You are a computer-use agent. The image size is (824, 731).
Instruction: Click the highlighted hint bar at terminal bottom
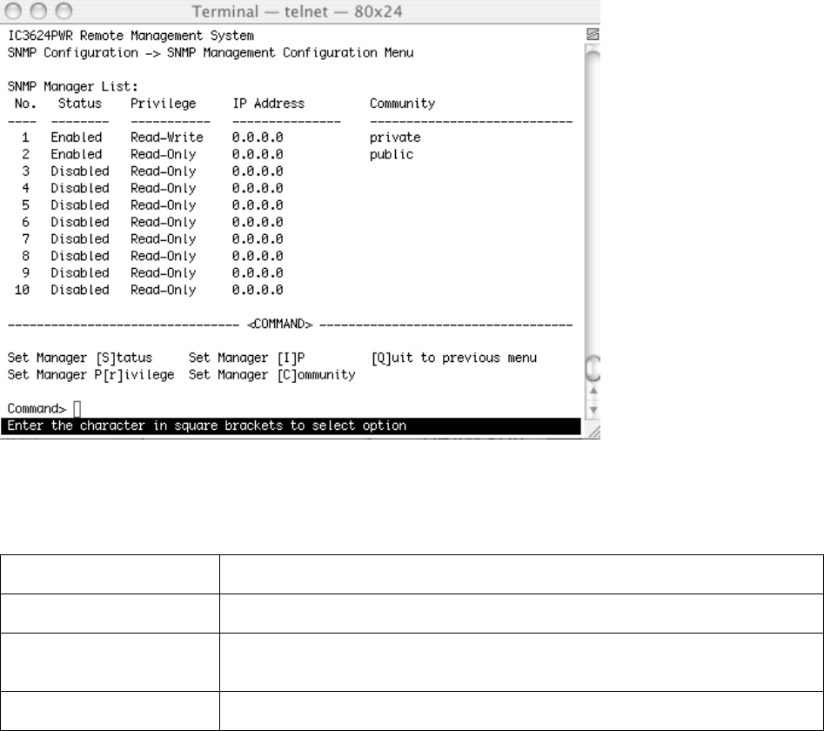pyautogui.click(x=292, y=426)
